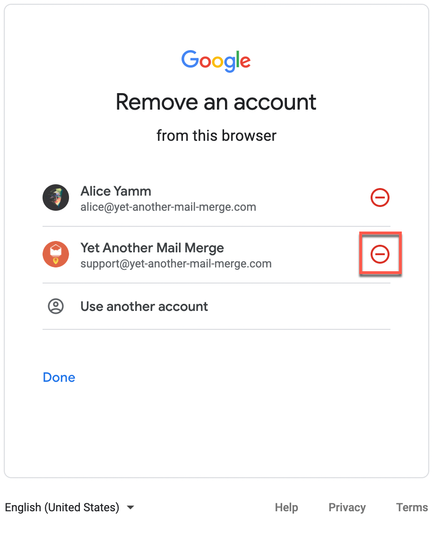Open the Terms link
Image resolution: width=433 pixels, height=533 pixels.
point(411,507)
